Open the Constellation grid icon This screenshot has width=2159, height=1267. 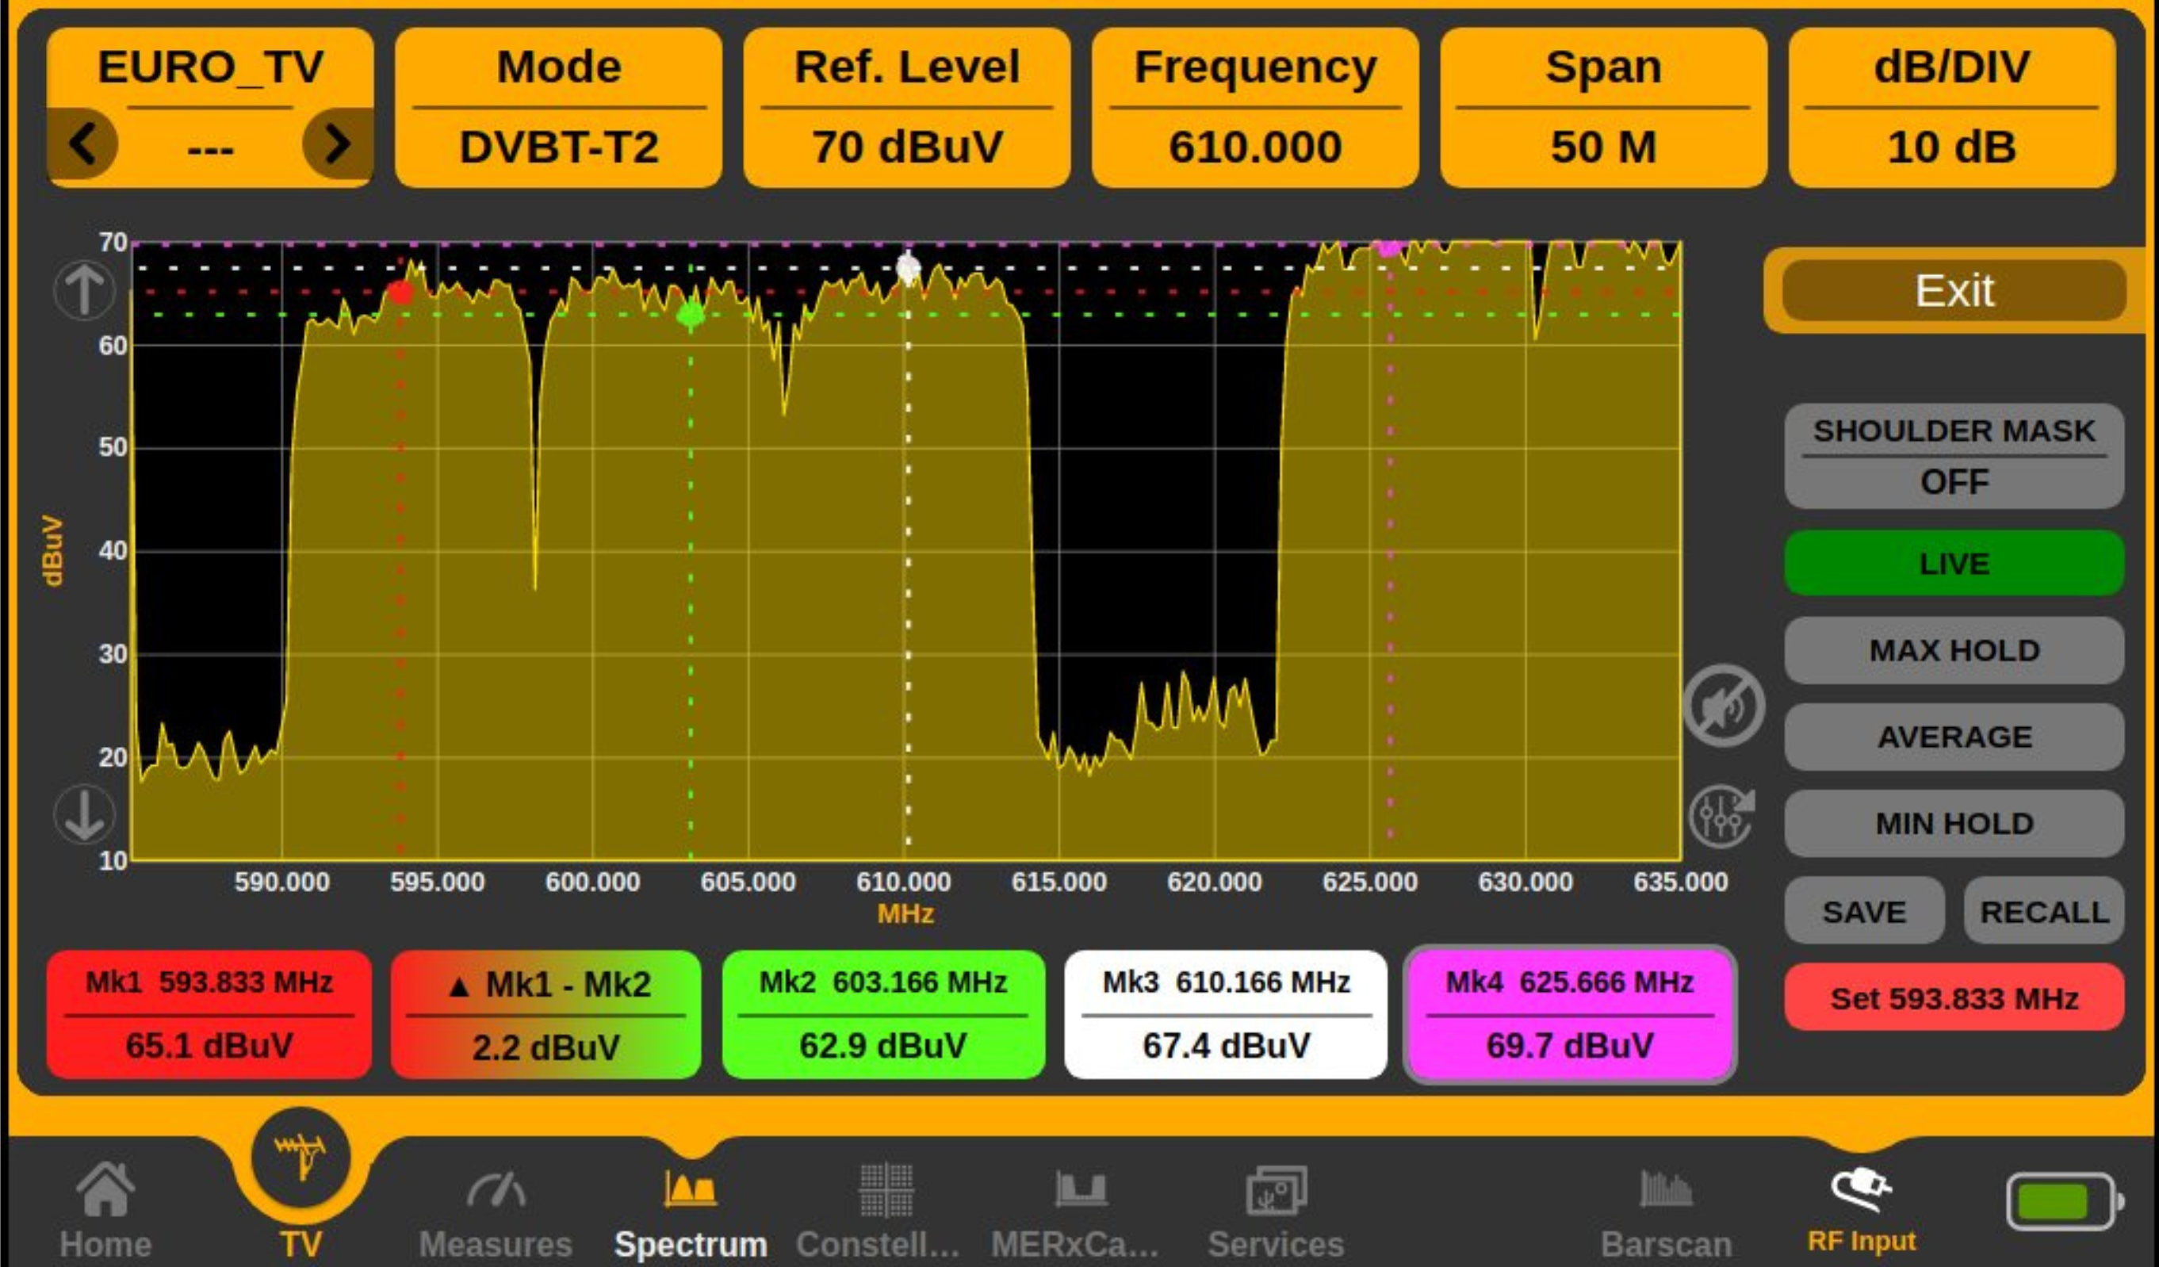coord(886,1190)
